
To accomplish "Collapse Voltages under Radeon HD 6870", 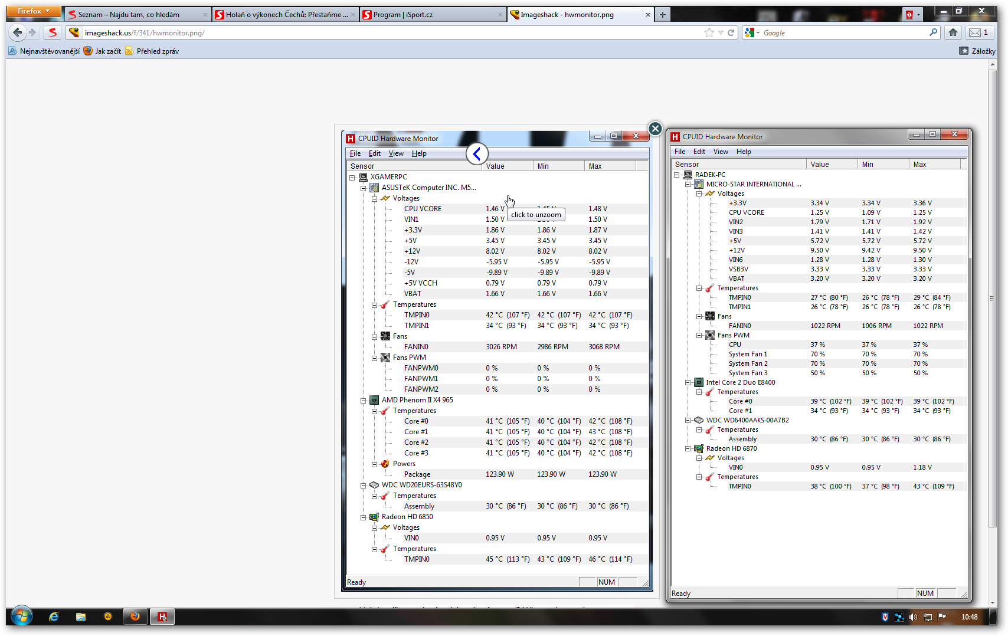I will (699, 458).
